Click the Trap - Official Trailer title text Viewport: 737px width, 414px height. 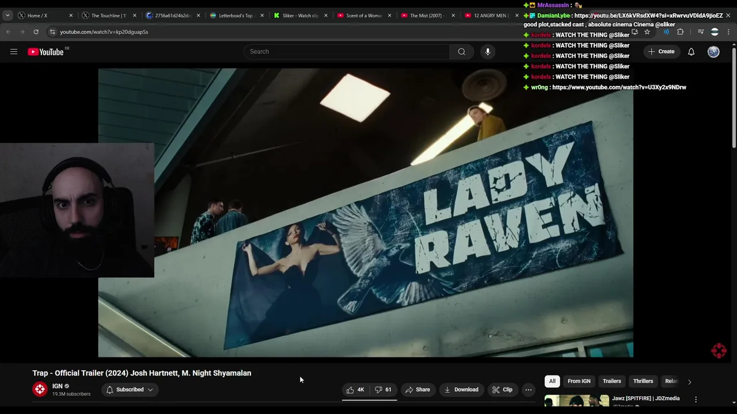[142, 373]
